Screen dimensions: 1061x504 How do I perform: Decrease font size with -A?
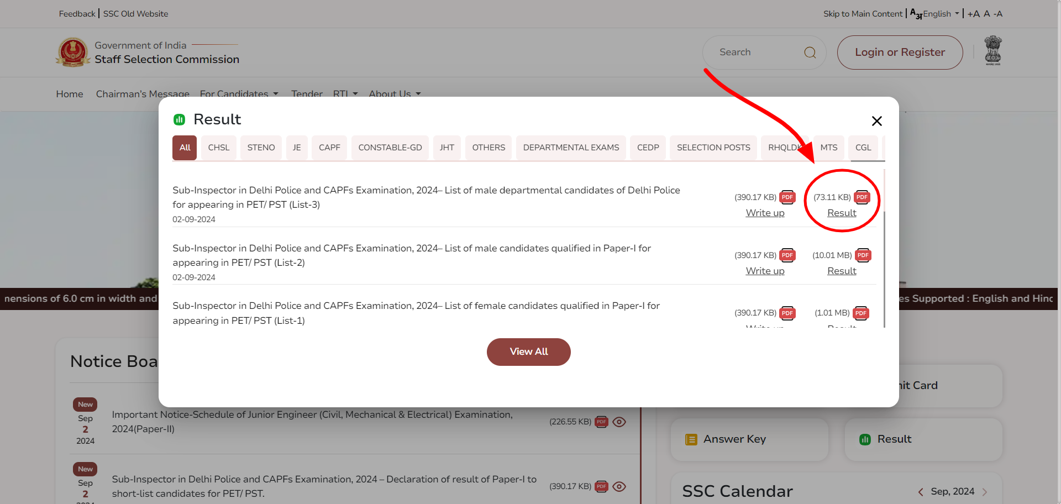click(997, 14)
